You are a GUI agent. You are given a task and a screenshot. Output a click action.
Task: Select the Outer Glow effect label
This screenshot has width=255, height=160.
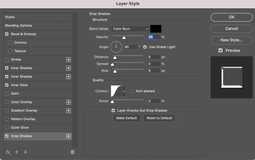[20, 128]
